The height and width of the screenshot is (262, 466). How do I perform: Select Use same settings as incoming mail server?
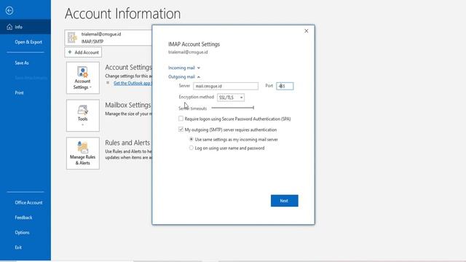pos(191,139)
